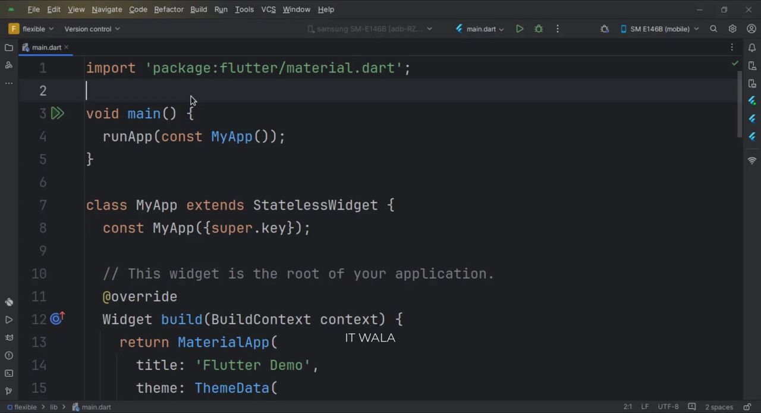The height and width of the screenshot is (413, 761).
Task: Click the wifi device pairing icon
Action: [752, 161]
